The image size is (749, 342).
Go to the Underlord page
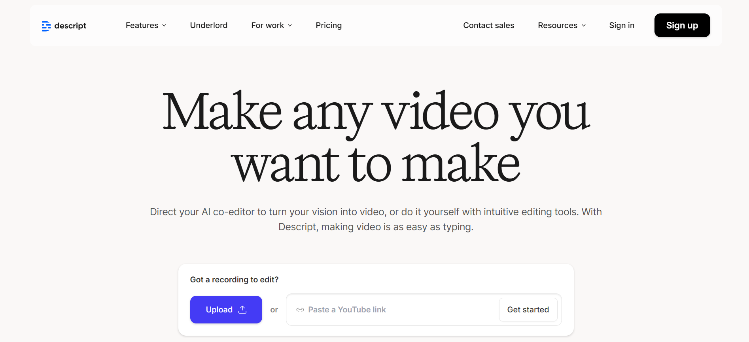208,25
